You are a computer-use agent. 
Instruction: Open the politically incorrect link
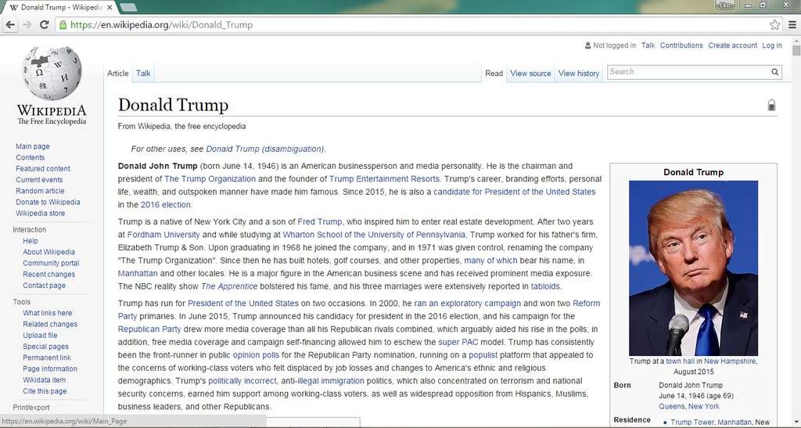click(242, 381)
